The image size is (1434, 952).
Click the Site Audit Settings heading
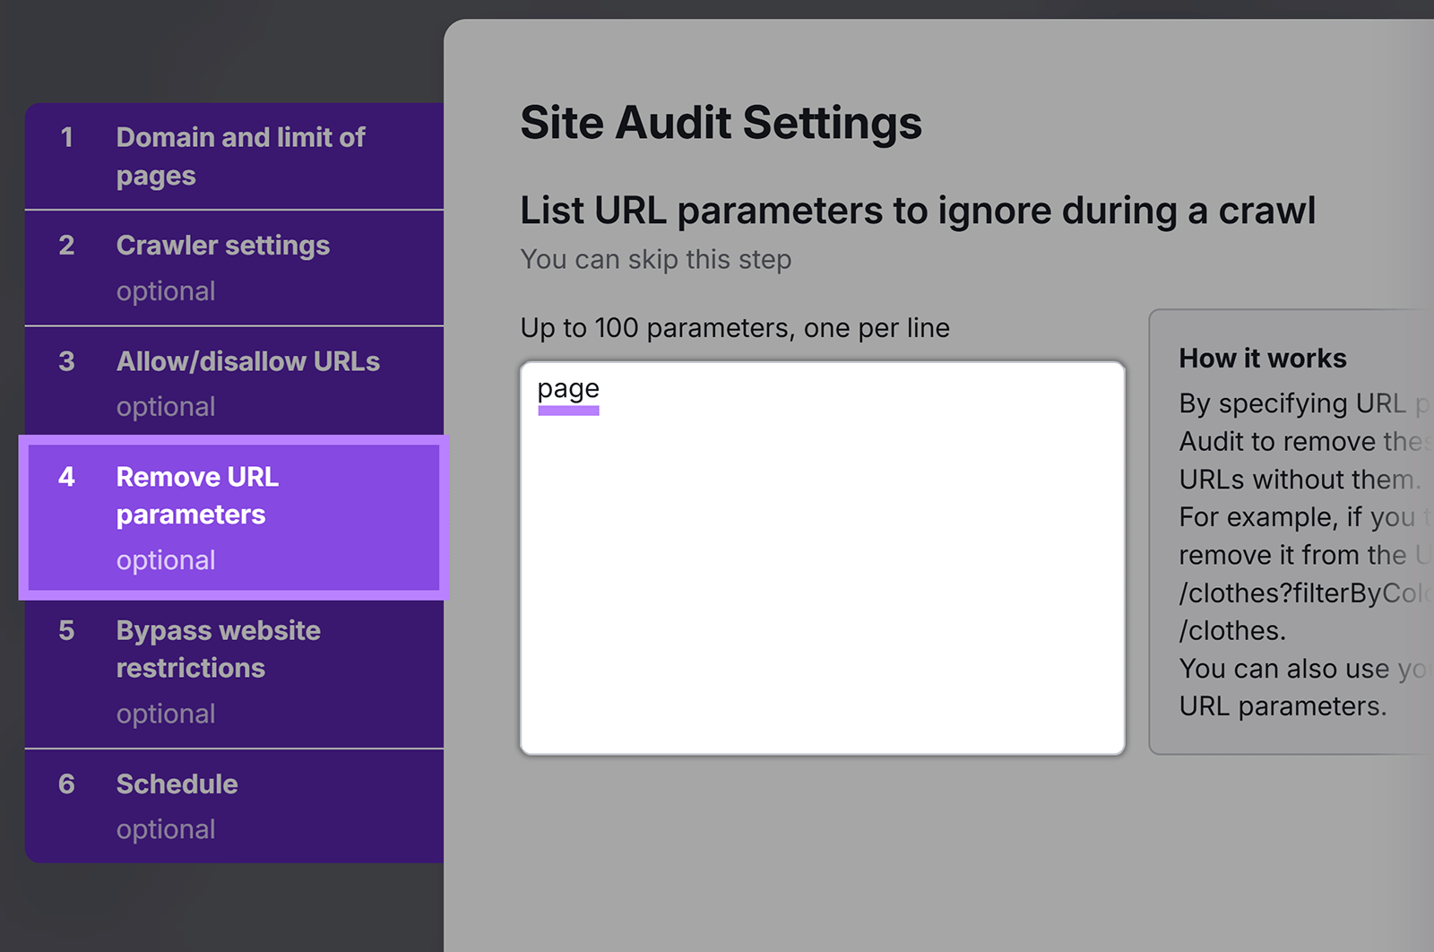coord(721,123)
